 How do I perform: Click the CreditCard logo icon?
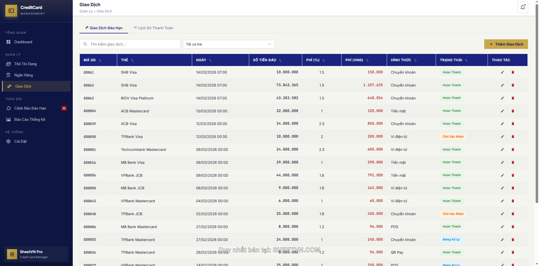point(11,11)
